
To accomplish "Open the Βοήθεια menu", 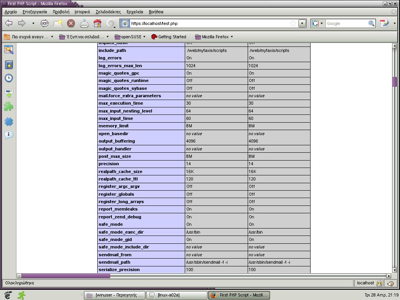I will pyautogui.click(x=156, y=12).
